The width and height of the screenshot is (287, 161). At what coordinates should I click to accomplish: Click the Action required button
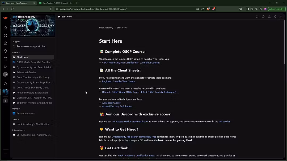277,9
